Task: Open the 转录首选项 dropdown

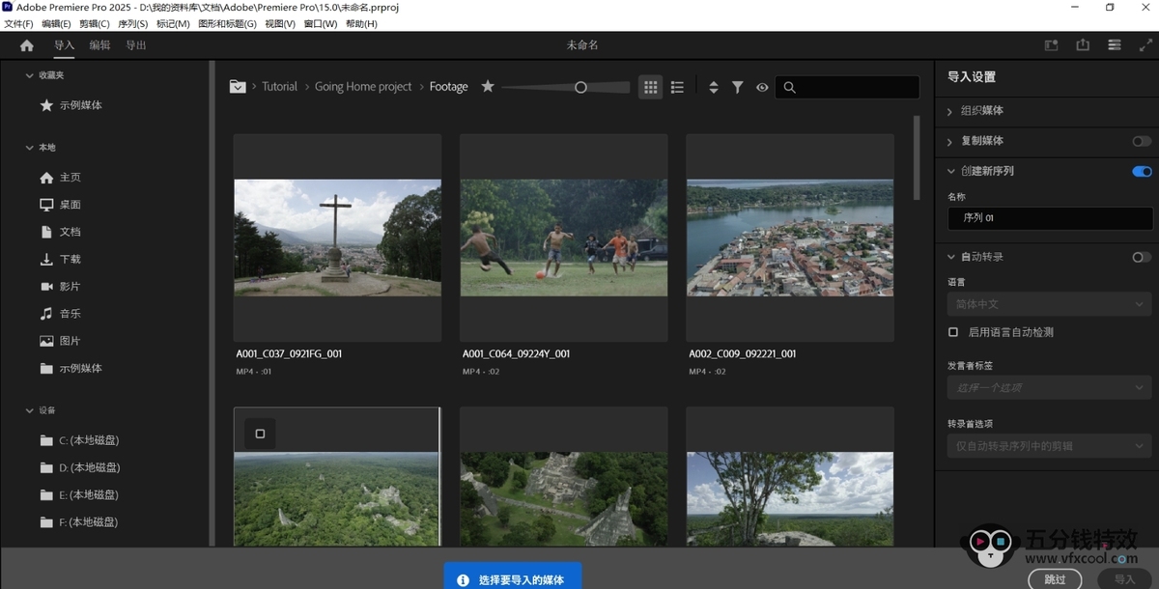Action: point(1050,446)
